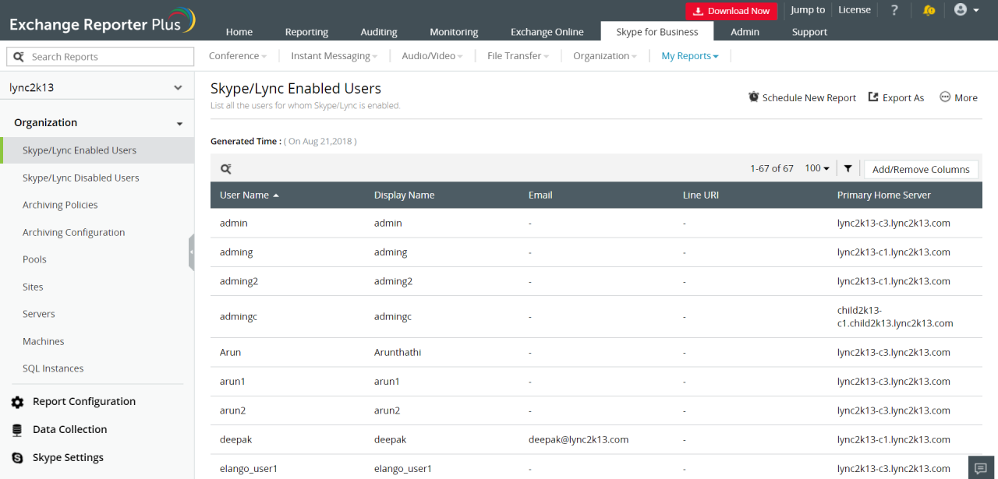The width and height of the screenshot is (998, 479).
Task: Open Archiving Configuration report
Action: [73, 232]
